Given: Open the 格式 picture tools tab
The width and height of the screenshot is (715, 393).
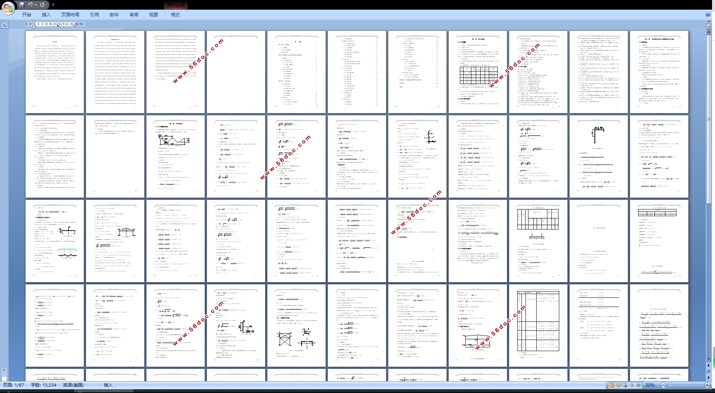Looking at the screenshot, I should (175, 14).
